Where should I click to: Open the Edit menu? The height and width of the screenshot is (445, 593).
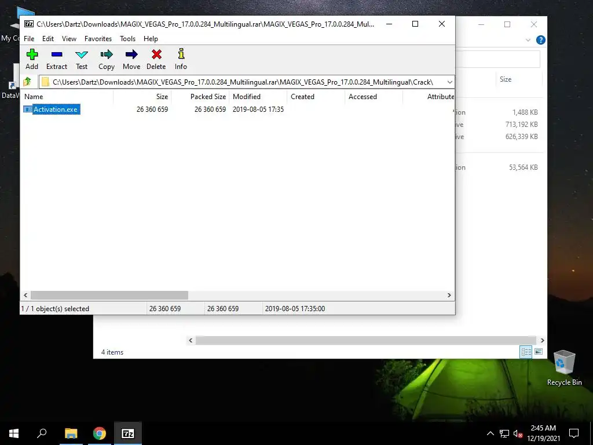tap(48, 39)
